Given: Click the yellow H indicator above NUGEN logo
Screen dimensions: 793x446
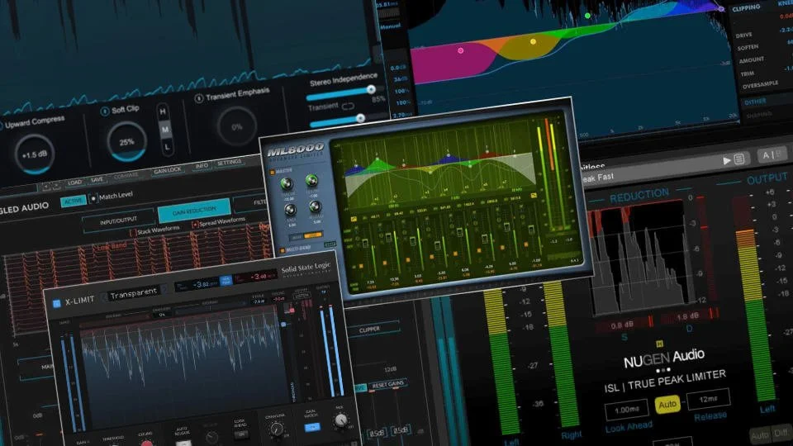Looking at the screenshot, I should [659, 344].
